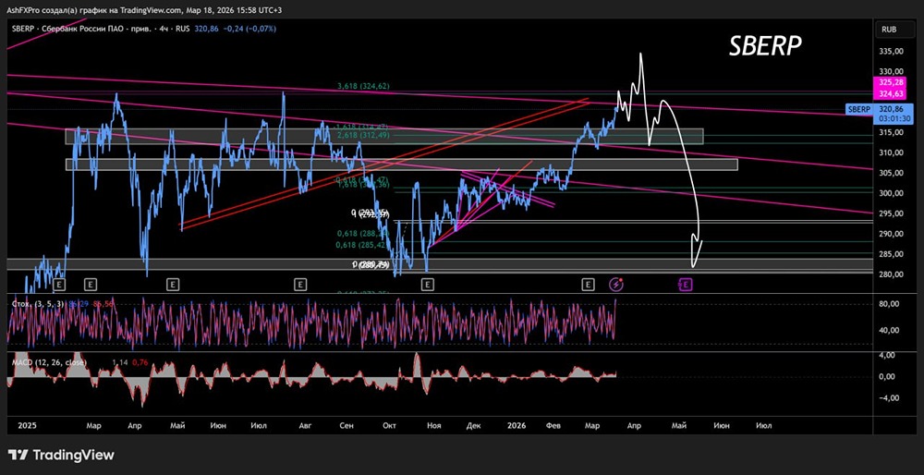
Task: Click the large SBERP text annotation
Action: click(x=765, y=44)
